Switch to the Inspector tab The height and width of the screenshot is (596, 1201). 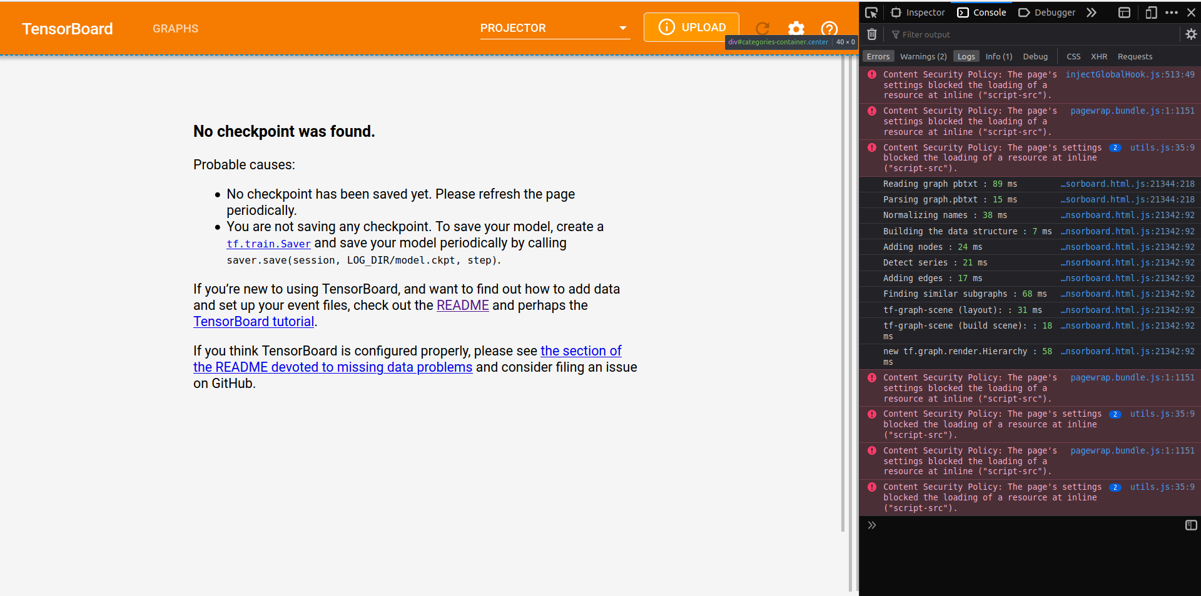tap(918, 12)
